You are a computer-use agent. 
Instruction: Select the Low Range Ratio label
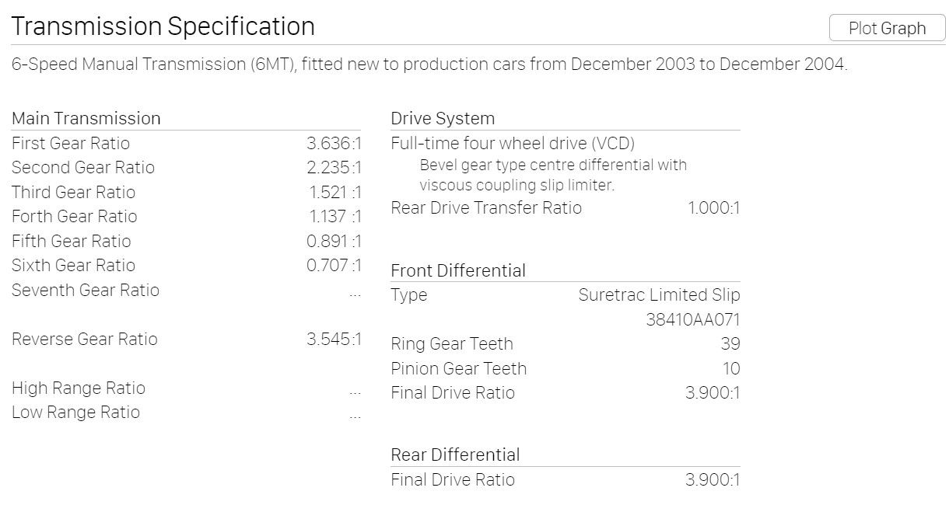pyautogui.click(x=75, y=412)
